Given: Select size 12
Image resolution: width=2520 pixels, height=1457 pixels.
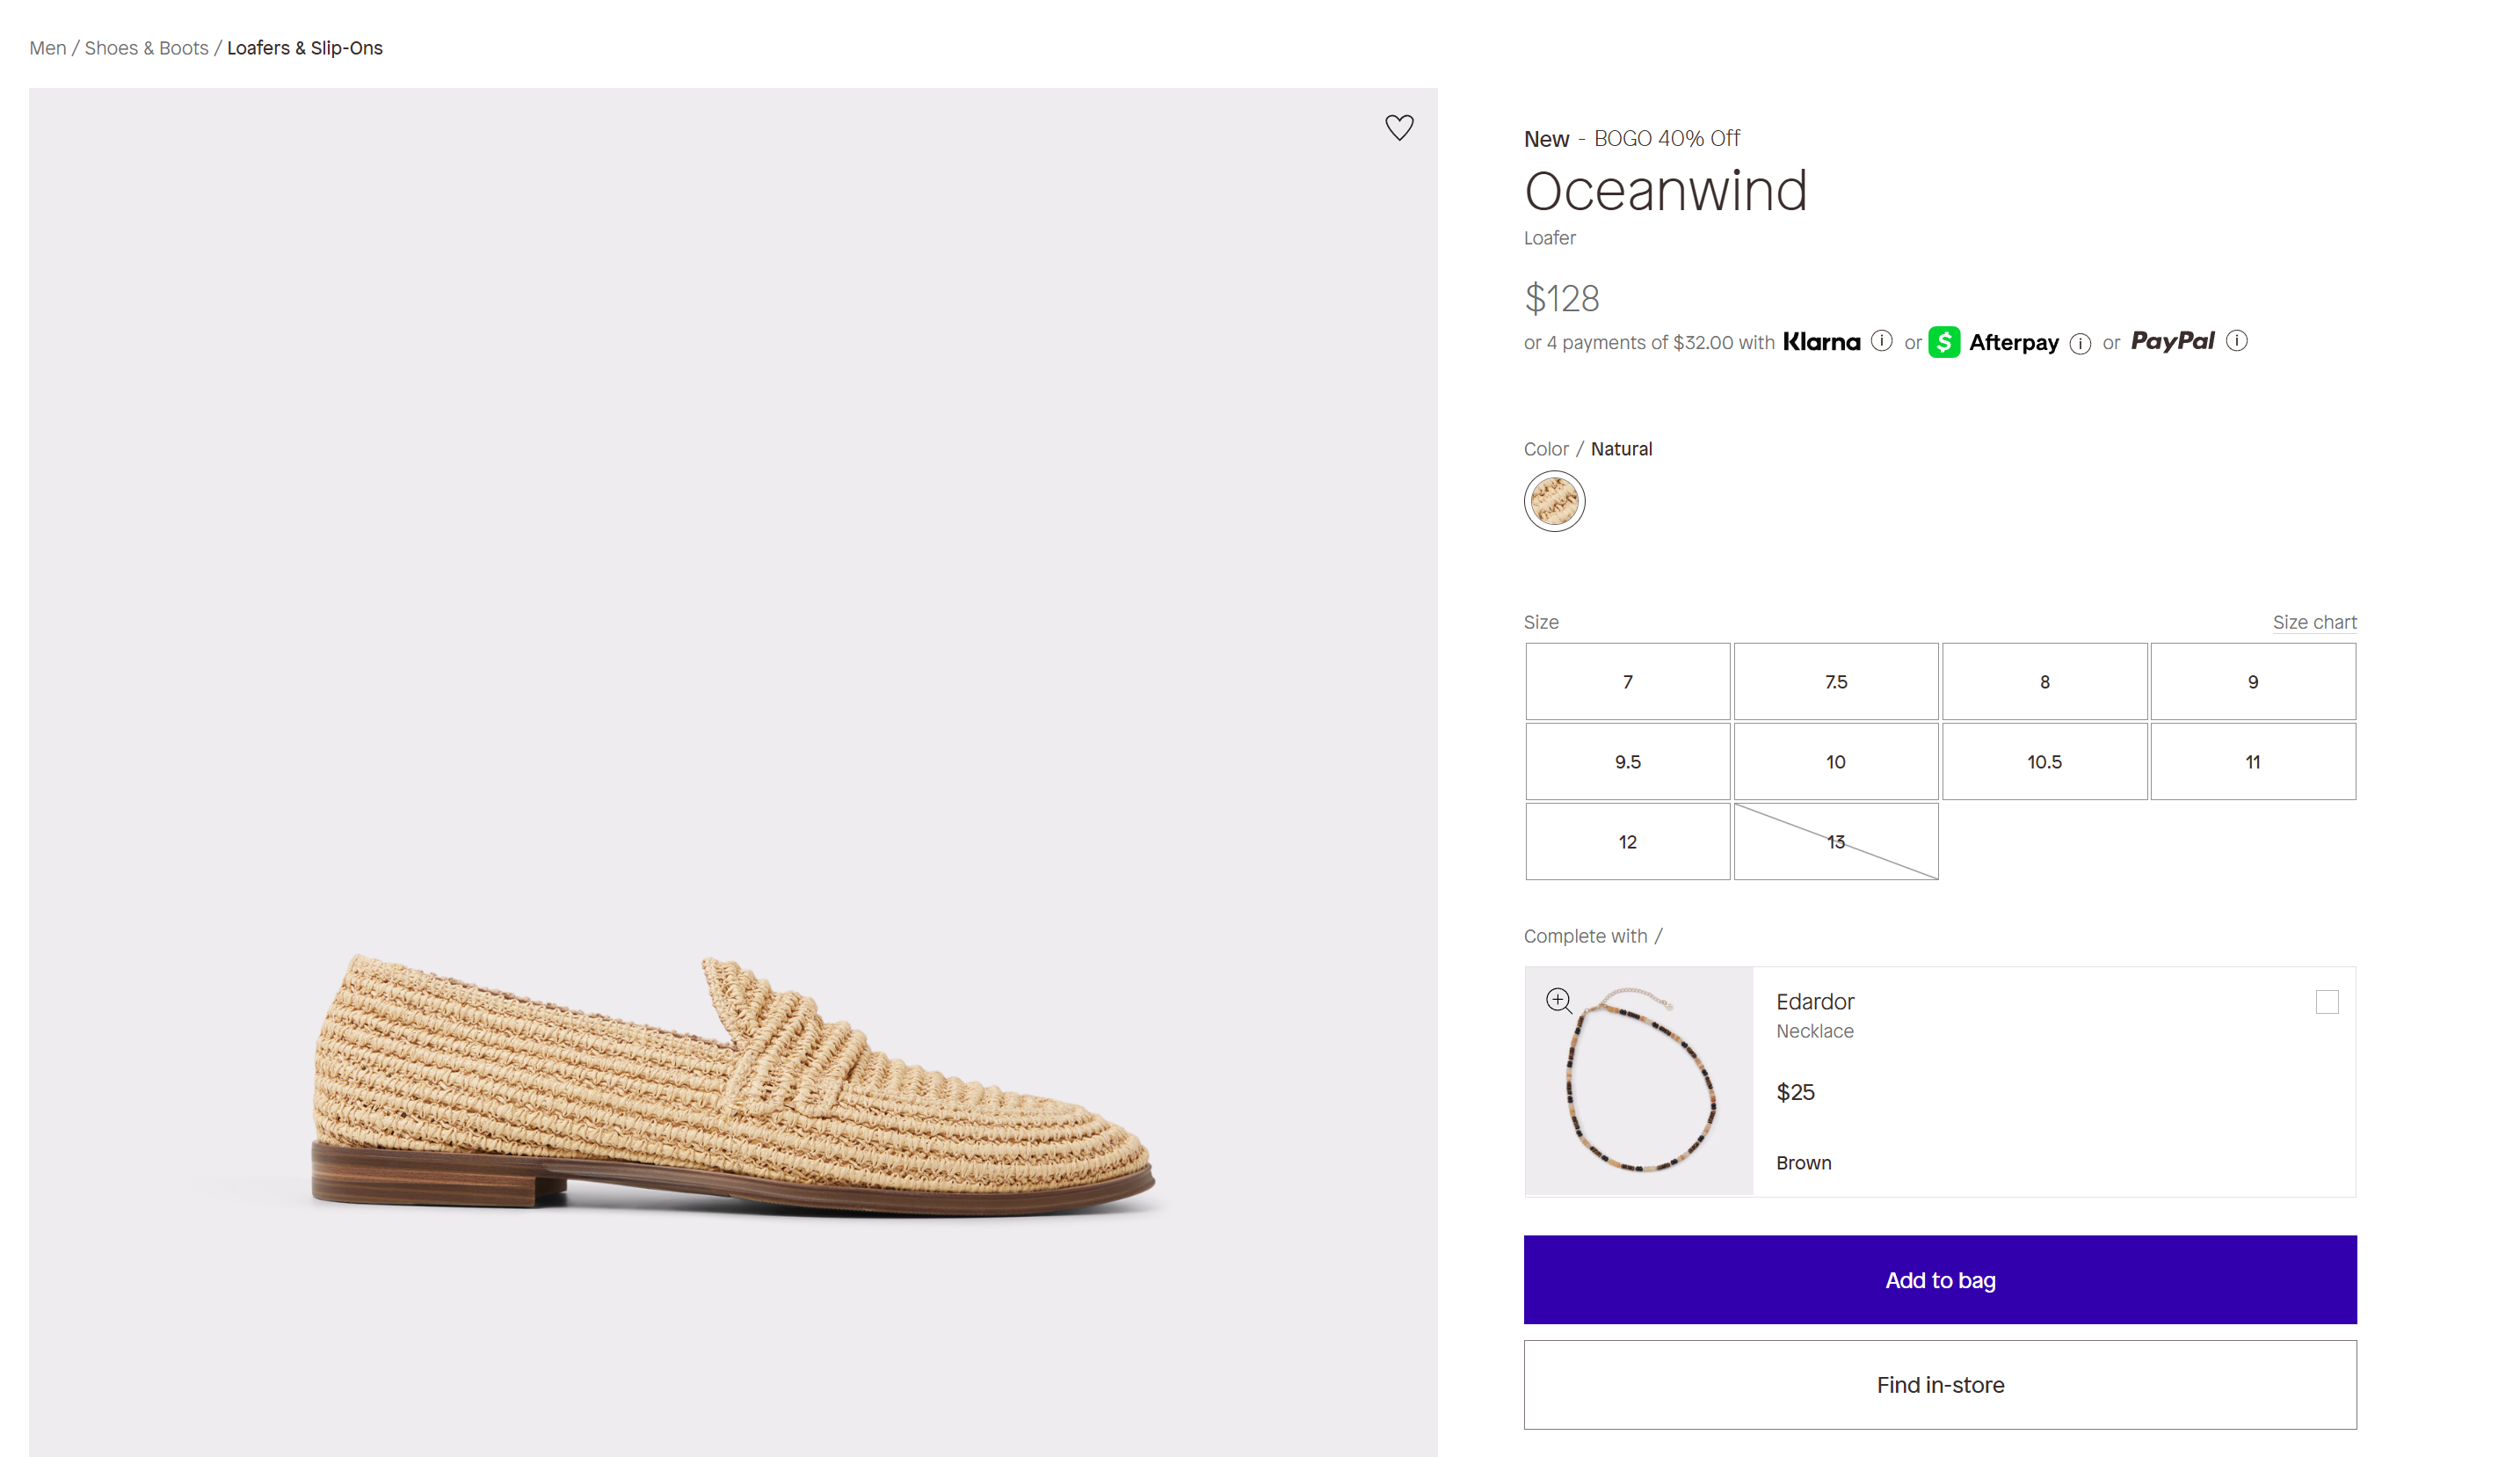Looking at the screenshot, I should click(1627, 841).
